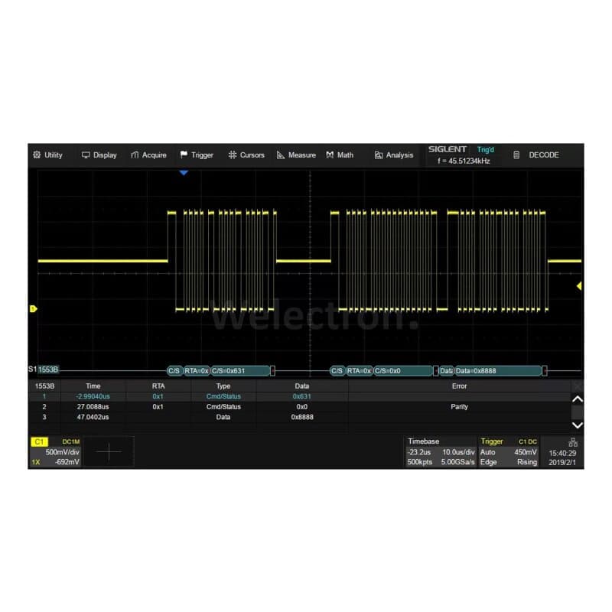612x612 pixels.
Task: Click the 0x631 data cell
Action: point(301,396)
